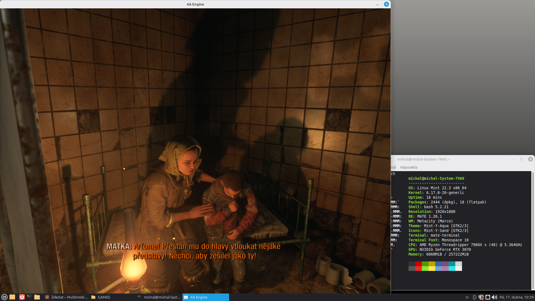Screen dimensions: 535x301
Task: Maximize the terminal window
Action: (x=522, y=159)
